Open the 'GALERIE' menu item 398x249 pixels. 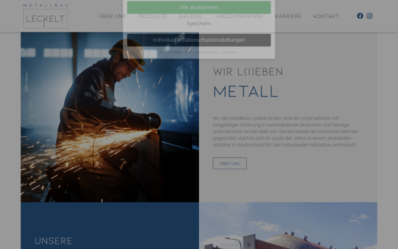click(x=190, y=16)
